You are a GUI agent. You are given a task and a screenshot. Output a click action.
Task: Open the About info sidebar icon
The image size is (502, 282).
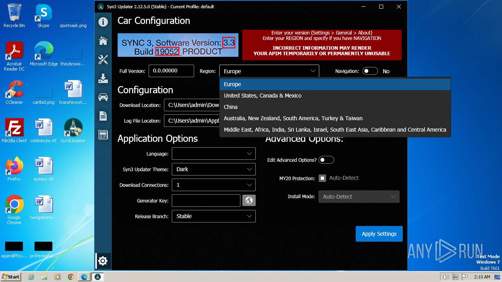click(x=103, y=22)
